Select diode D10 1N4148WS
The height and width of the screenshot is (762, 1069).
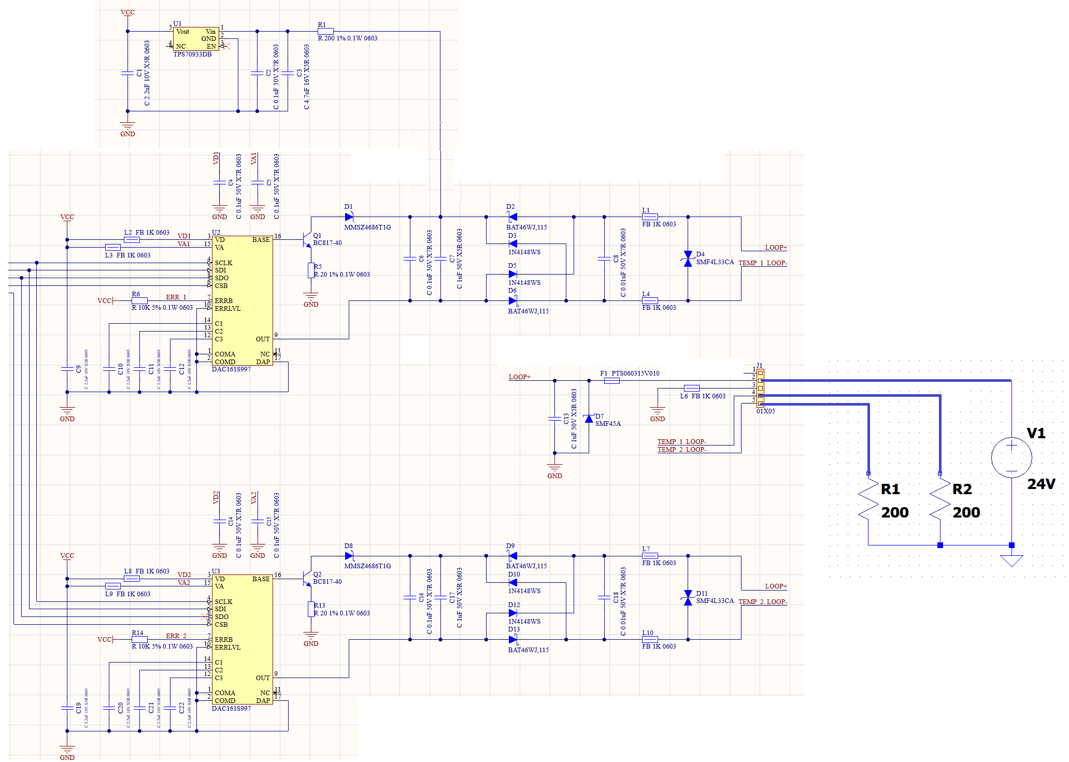click(512, 582)
